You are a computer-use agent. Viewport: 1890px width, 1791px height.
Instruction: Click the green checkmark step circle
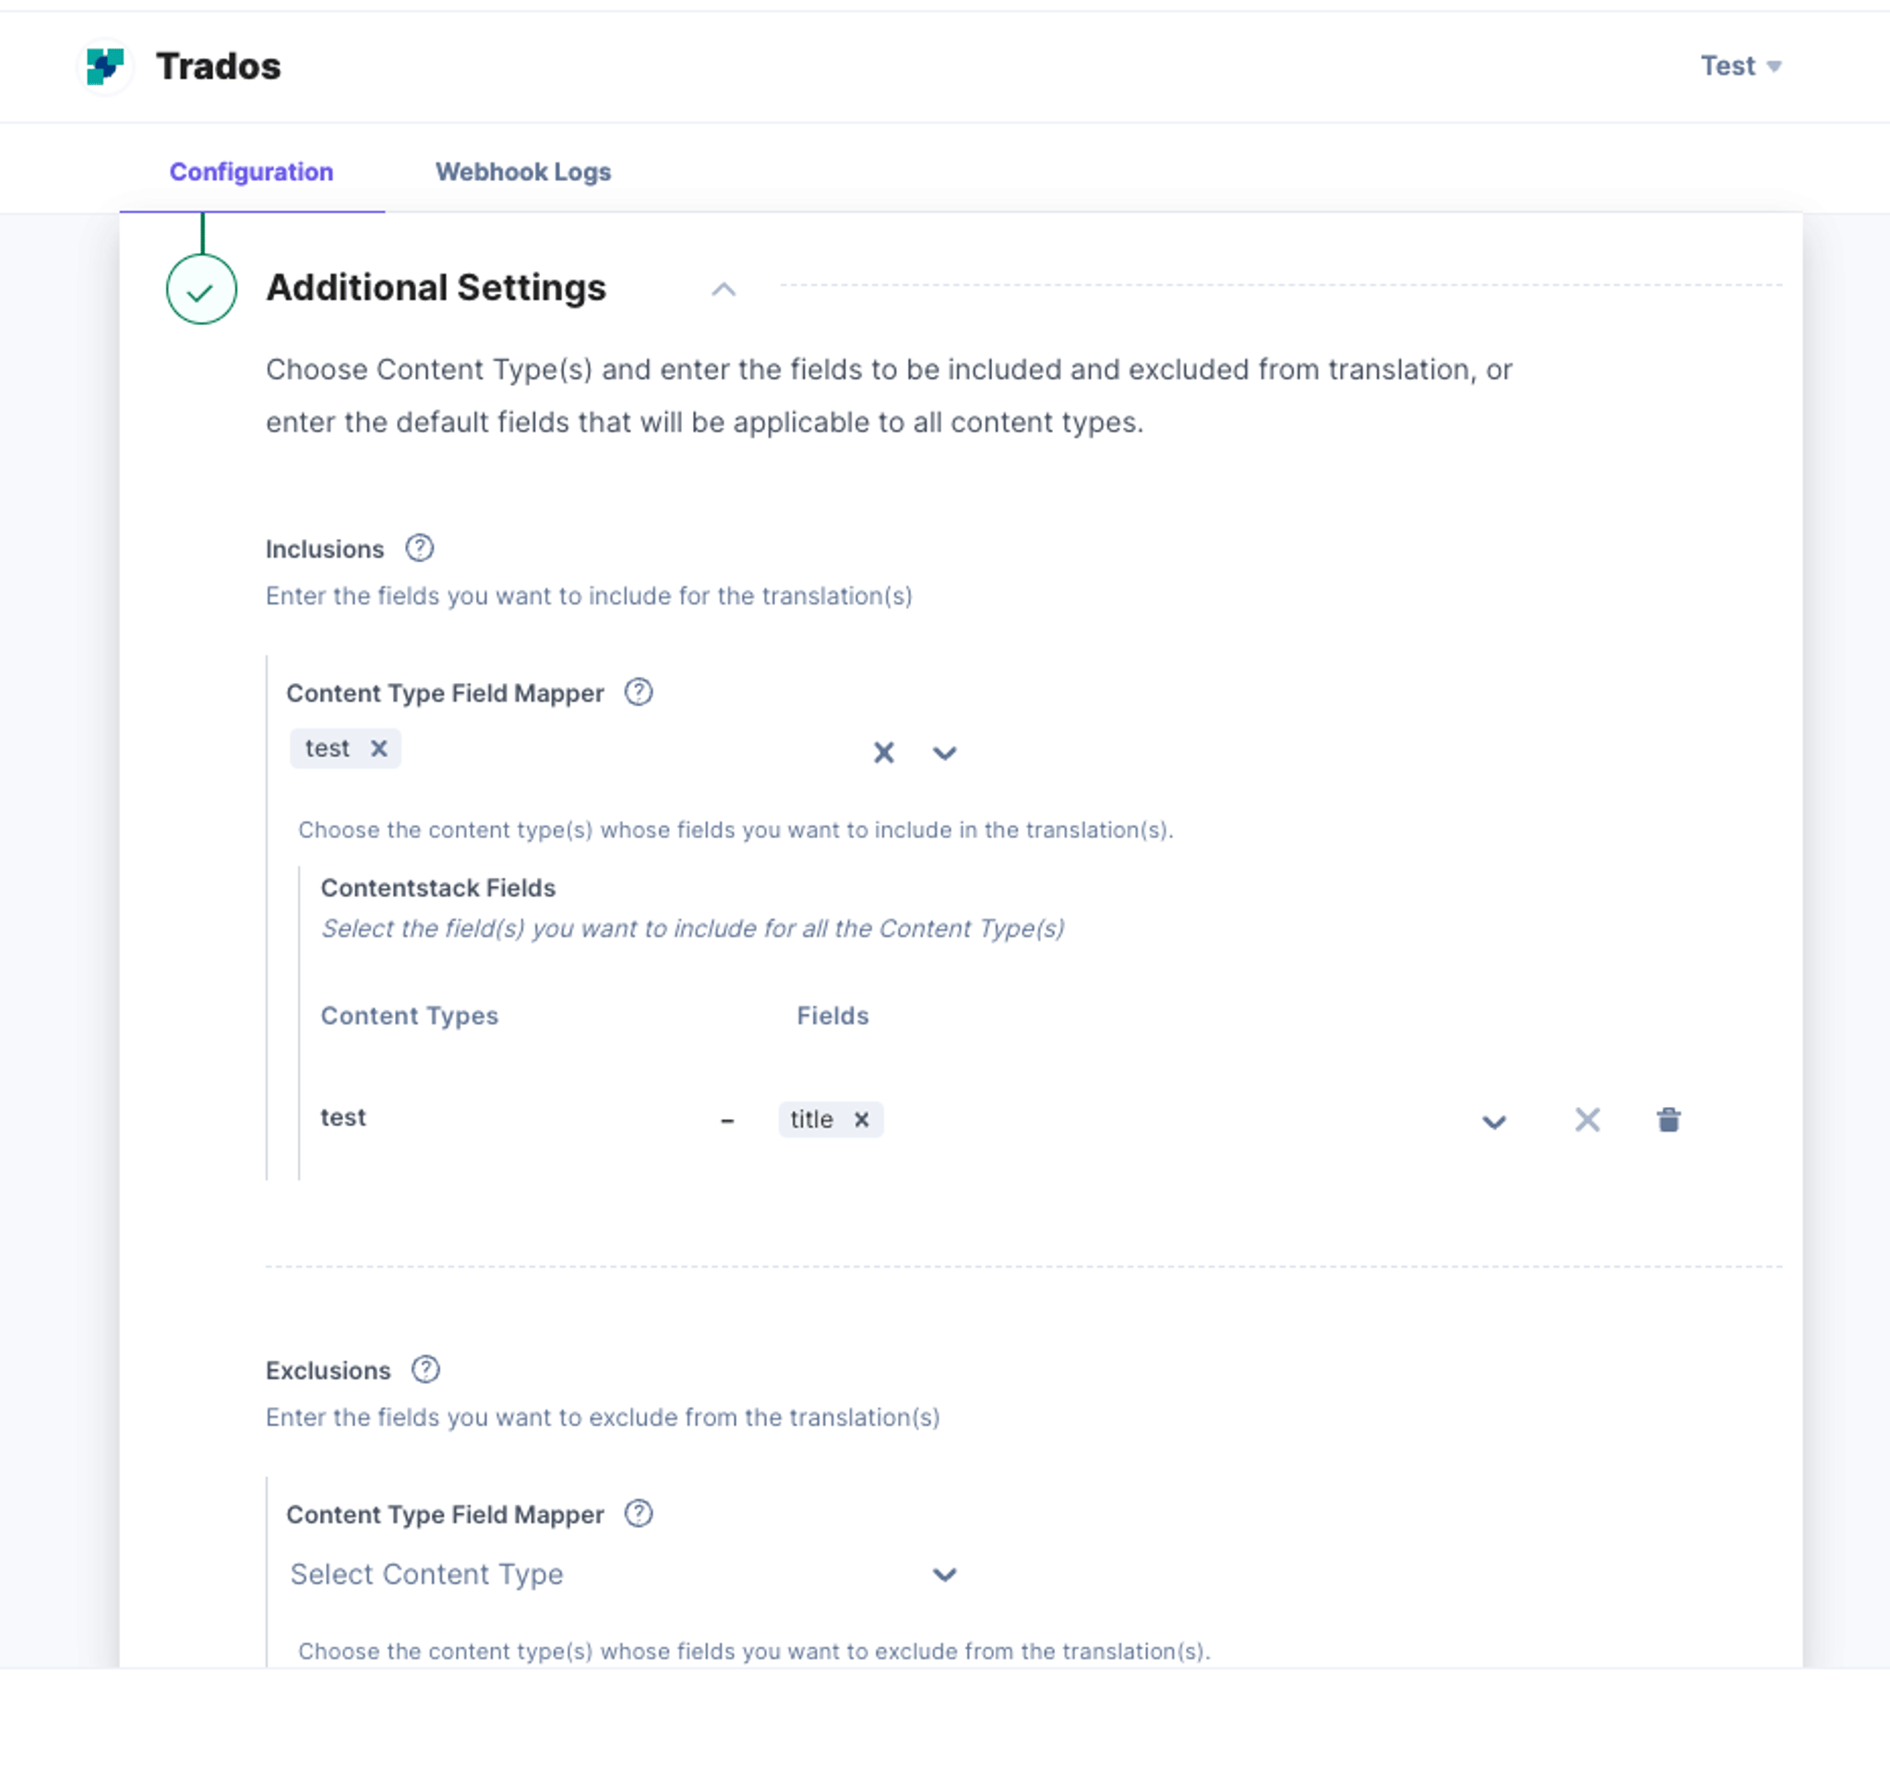pyautogui.click(x=201, y=289)
